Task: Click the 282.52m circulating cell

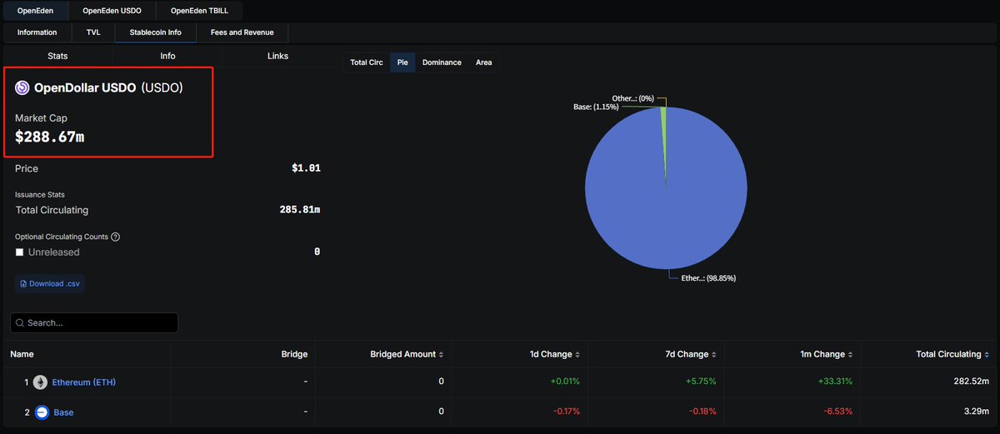Action: click(972, 382)
